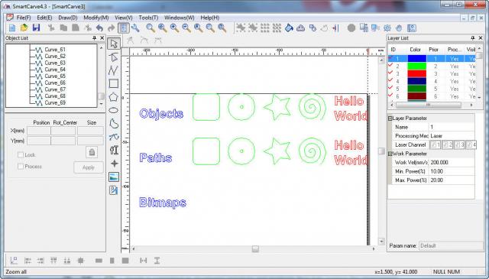The height and width of the screenshot is (279, 489).
Task: Open the Tools(T) menu
Action: (148, 18)
